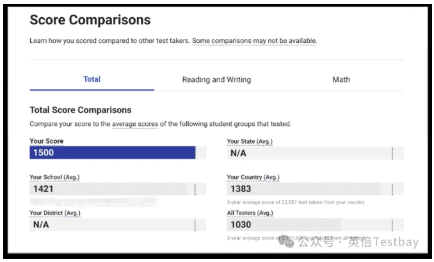Image resolution: width=434 pixels, height=262 pixels.
Task: Click the "Your State (Avg.)" underlined label
Action: [253, 141]
